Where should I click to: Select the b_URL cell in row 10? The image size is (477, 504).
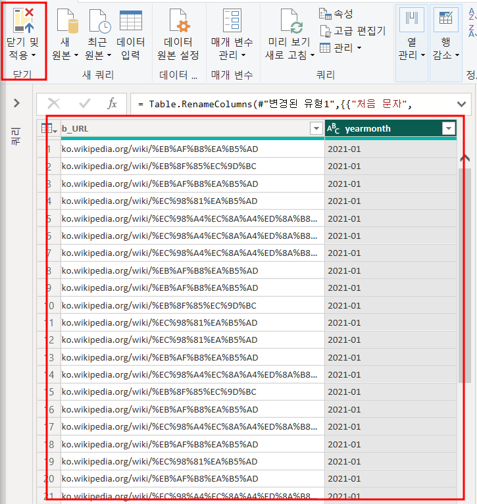193,305
